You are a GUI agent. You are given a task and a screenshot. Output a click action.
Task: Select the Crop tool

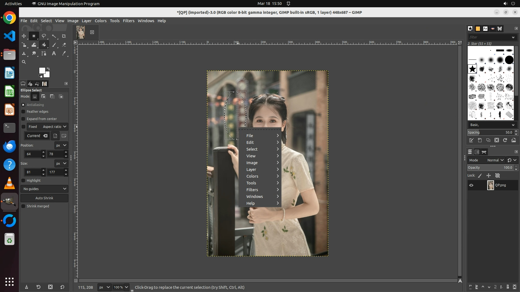(x=64, y=36)
